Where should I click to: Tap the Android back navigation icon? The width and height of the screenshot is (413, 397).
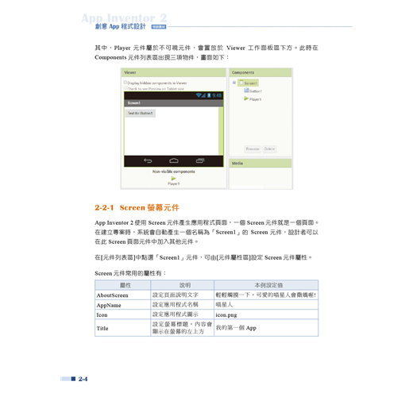click(x=148, y=160)
